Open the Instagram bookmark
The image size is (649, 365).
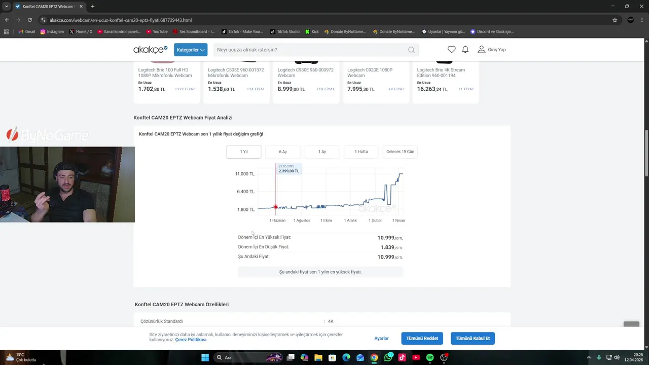[x=52, y=31]
